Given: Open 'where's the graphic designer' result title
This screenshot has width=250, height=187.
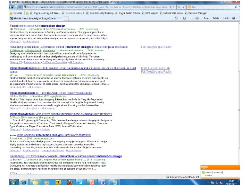Looking at the screenshot, I should (61, 114).
